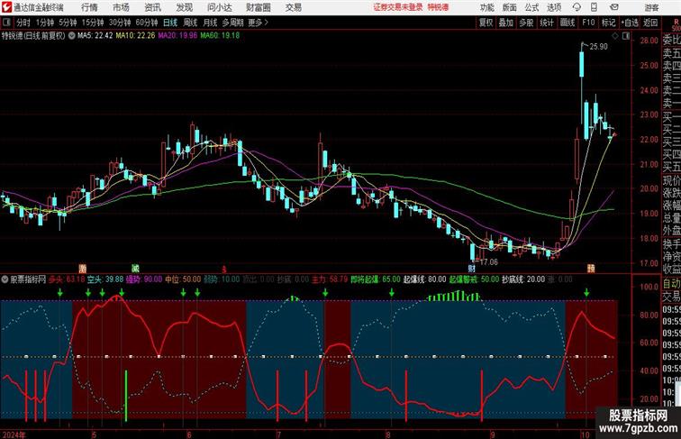
Task: Add stock with +自选 button
Action: (x=630, y=23)
